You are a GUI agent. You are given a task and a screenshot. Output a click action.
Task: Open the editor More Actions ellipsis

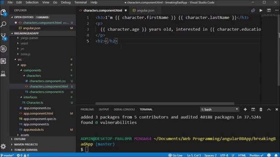(276, 10)
